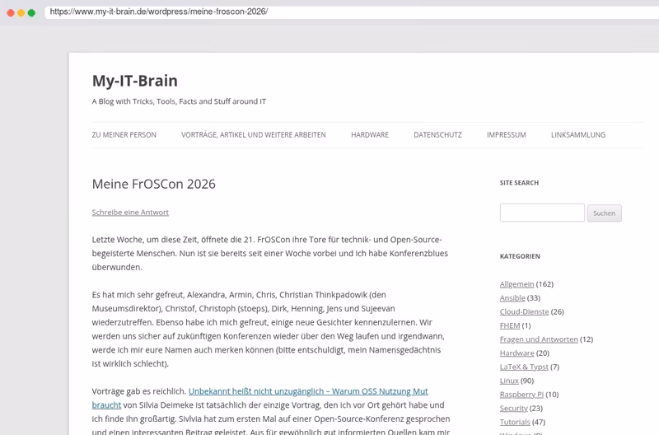
Task: Click the KATEGORIEN heading
Action: [x=520, y=256]
